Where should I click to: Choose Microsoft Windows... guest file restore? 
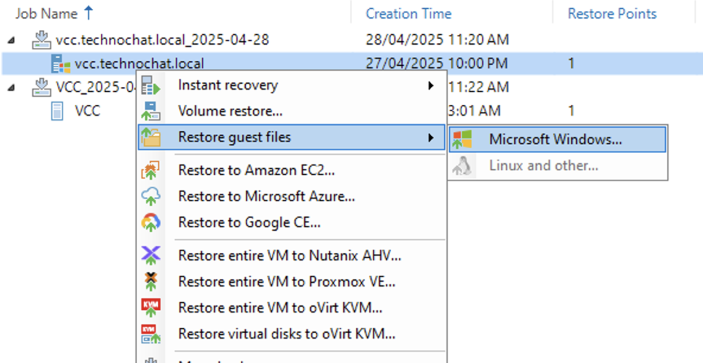pos(555,139)
